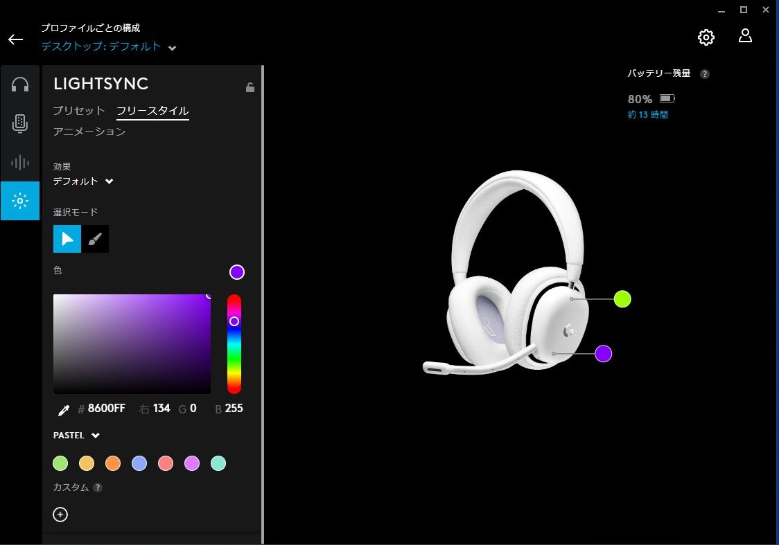Image resolution: width=779 pixels, height=545 pixels.
Task: Edit the blue value 255
Action: tap(234, 408)
